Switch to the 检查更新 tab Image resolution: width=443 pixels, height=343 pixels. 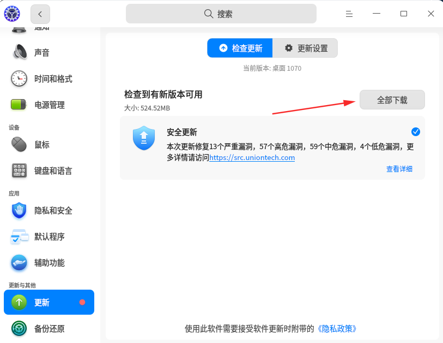pyautogui.click(x=240, y=48)
